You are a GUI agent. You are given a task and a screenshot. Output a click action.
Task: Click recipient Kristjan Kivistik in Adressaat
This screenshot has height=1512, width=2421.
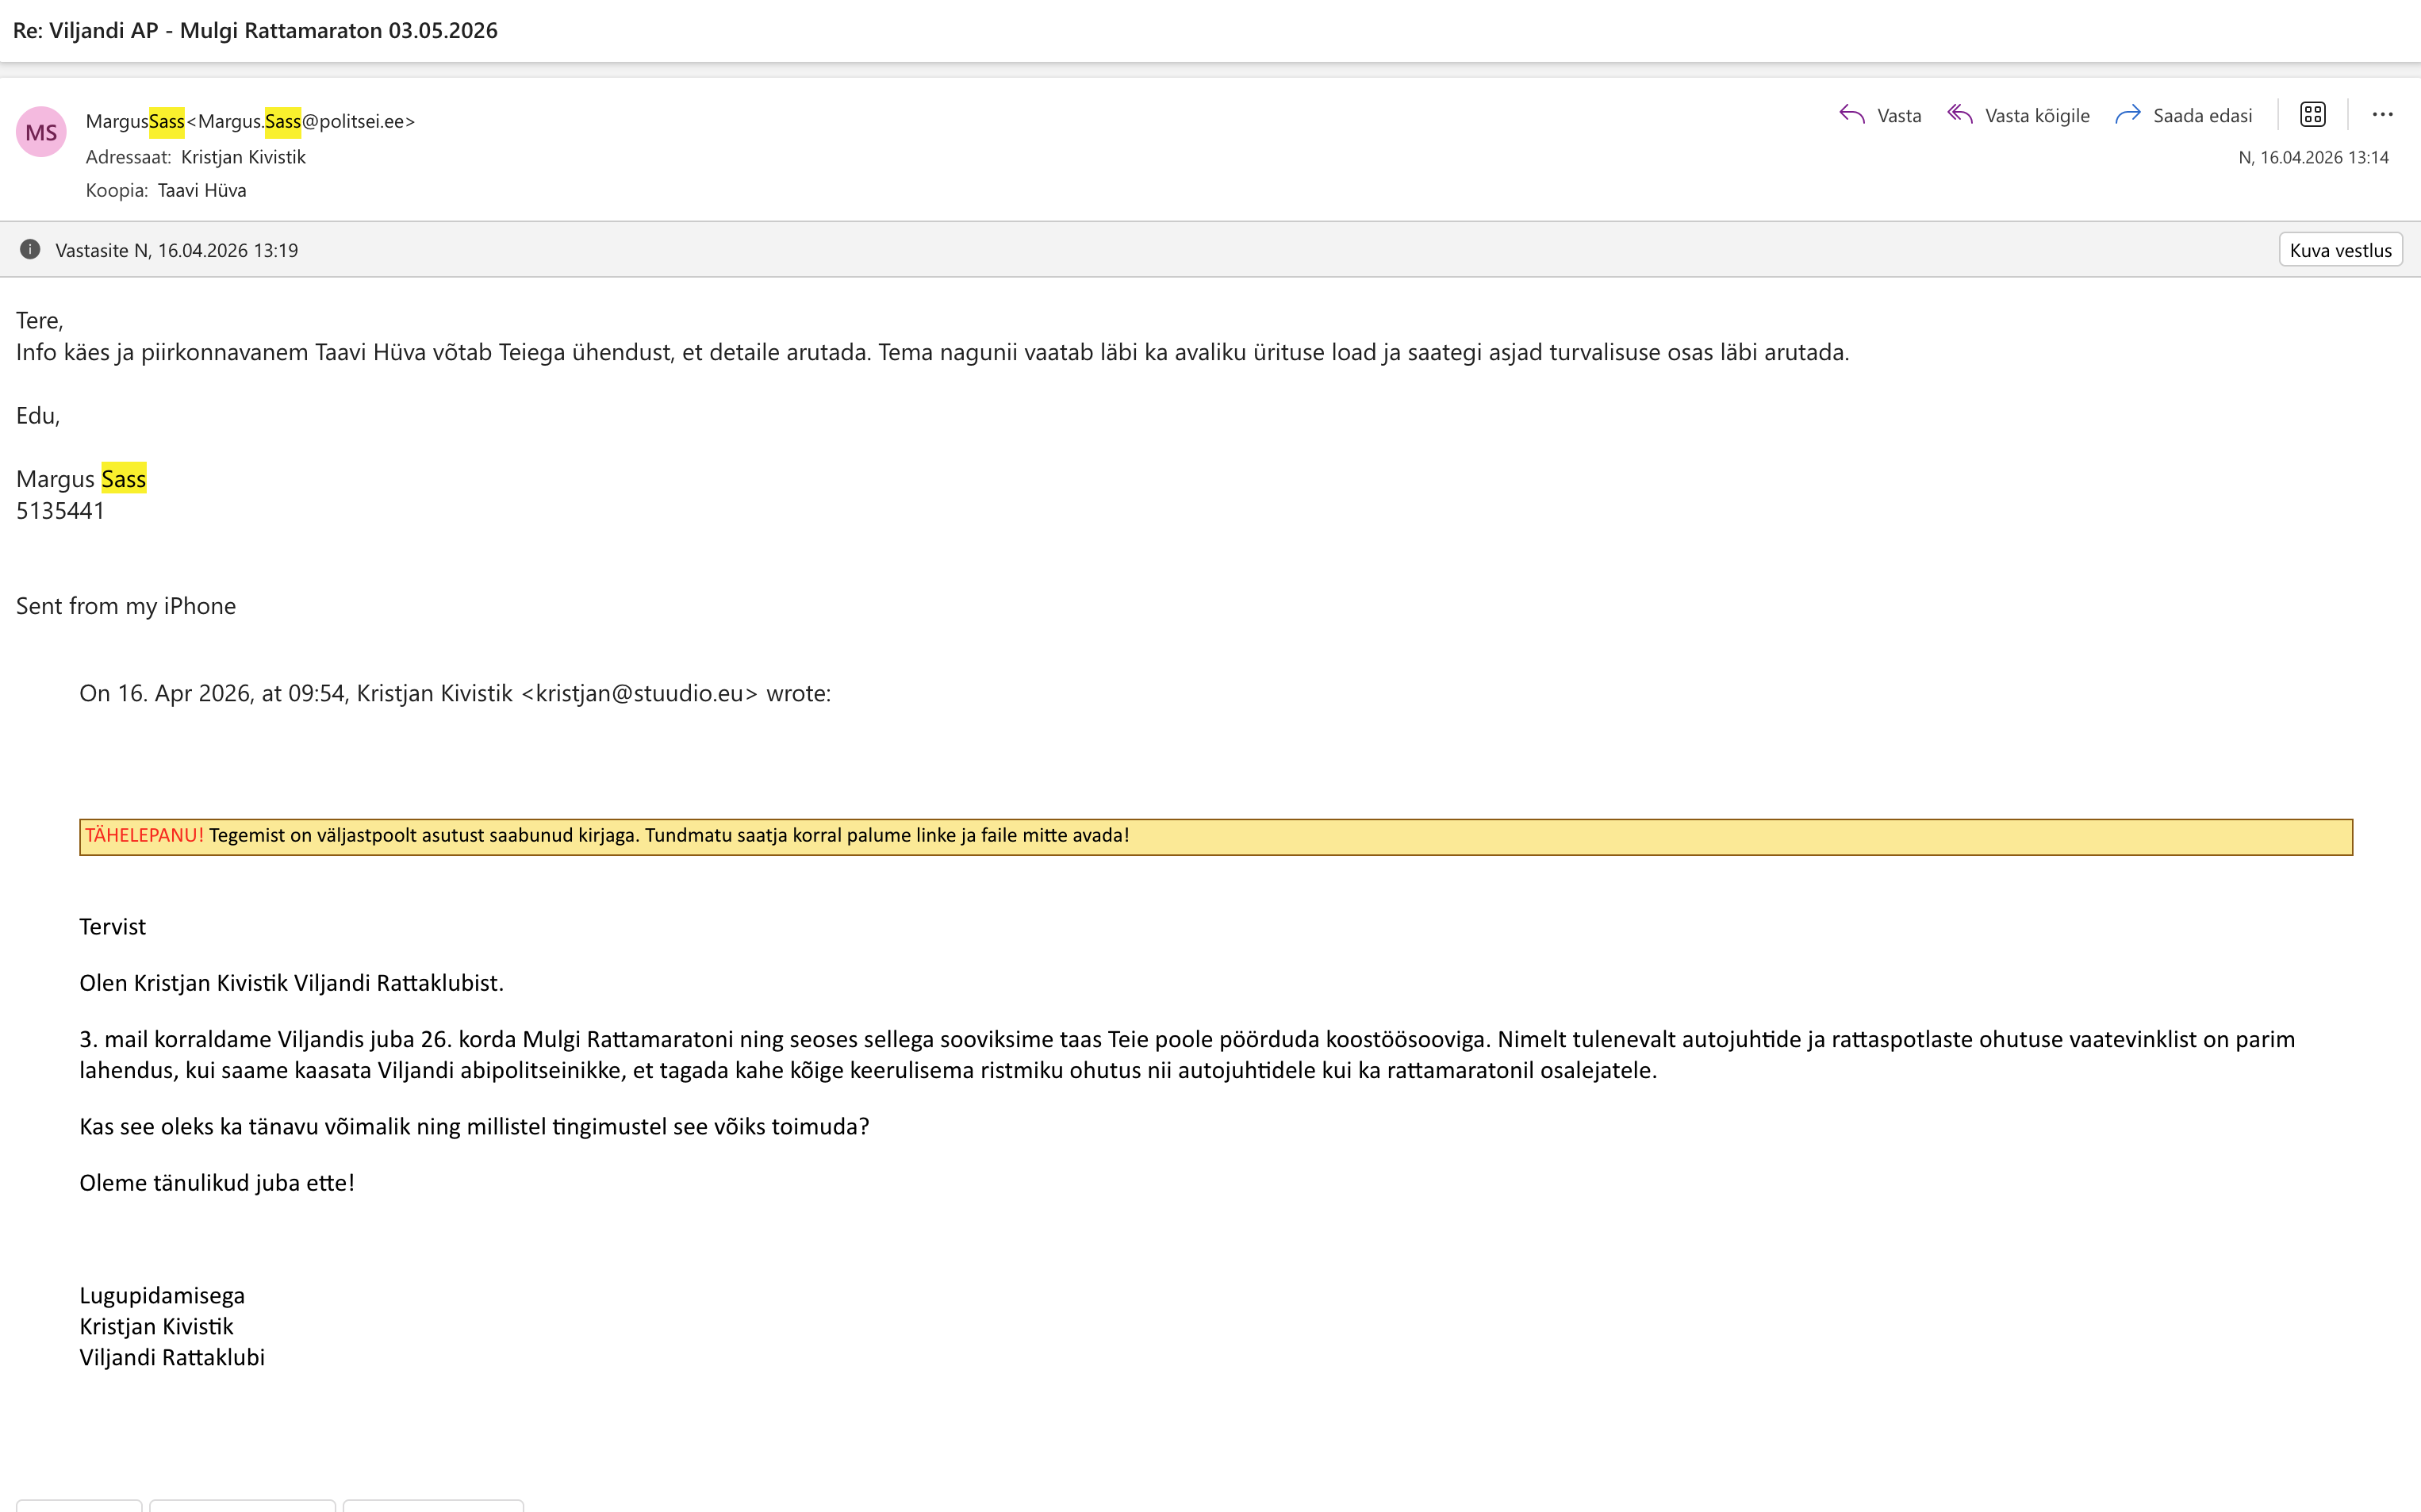pyautogui.click(x=243, y=157)
